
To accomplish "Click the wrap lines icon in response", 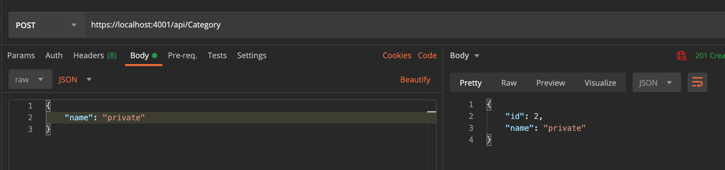I will (x=697, y=82).
